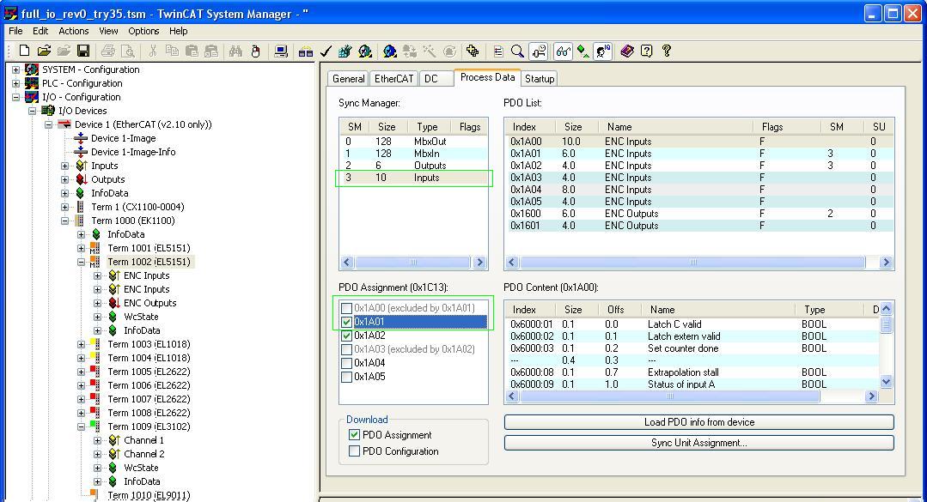The width and height of the screenshot is (927, 502).
Task: Uncheck the 0x1A02 PDO assignment checkbox
Action: [346, 336]
